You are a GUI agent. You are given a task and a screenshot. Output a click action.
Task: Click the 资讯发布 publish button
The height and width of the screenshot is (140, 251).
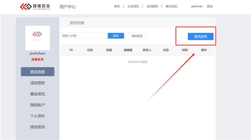click(x=200, y=36)
